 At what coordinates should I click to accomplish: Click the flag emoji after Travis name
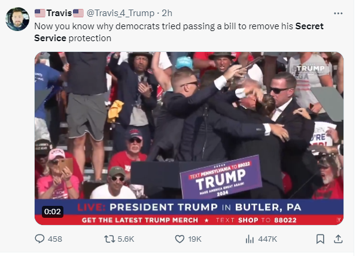(78, 13)
